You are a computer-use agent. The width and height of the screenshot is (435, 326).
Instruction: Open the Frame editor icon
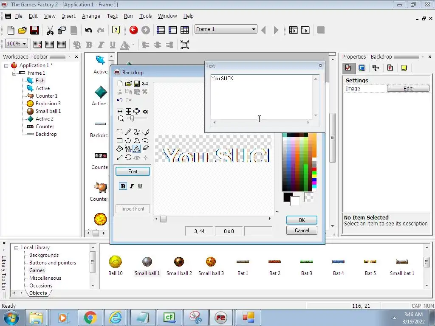click(173, 30)
